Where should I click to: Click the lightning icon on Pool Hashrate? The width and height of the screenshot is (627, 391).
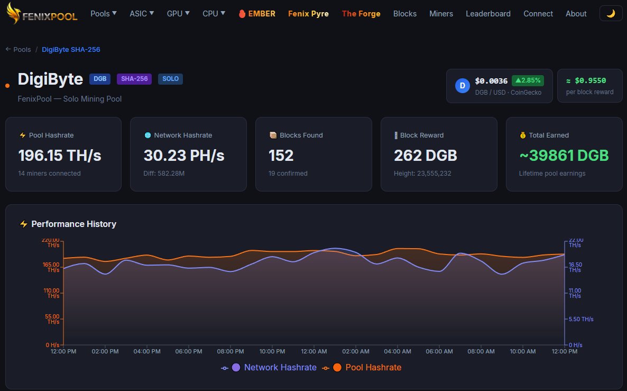(x=22, y=135)
